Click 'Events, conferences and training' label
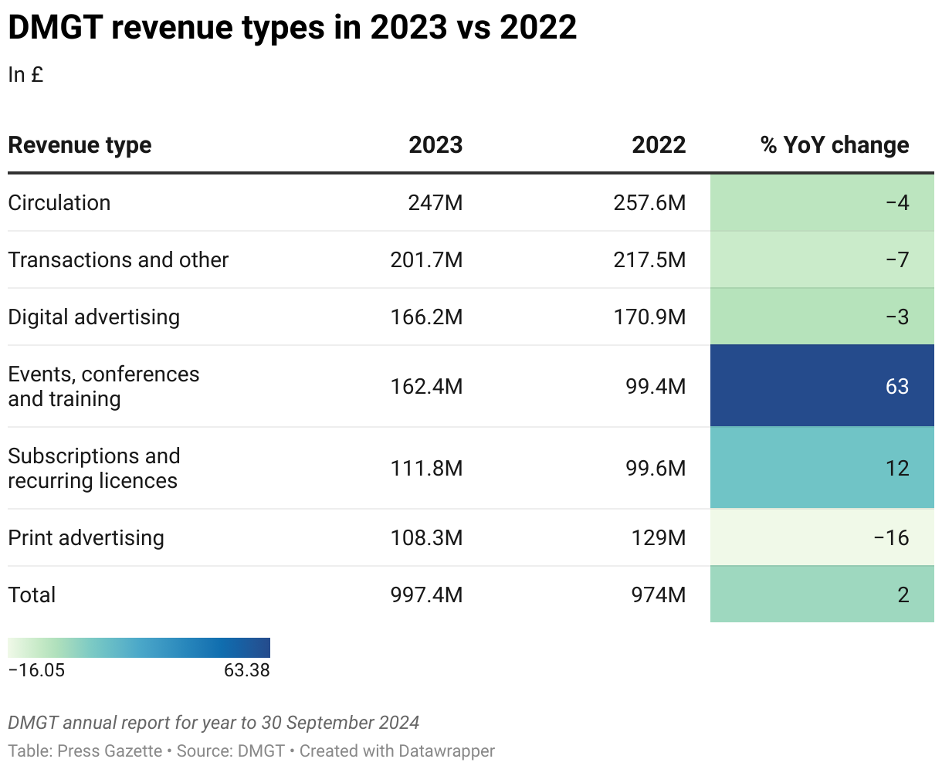Screen dimensions: 942x769 pos(103,386)
